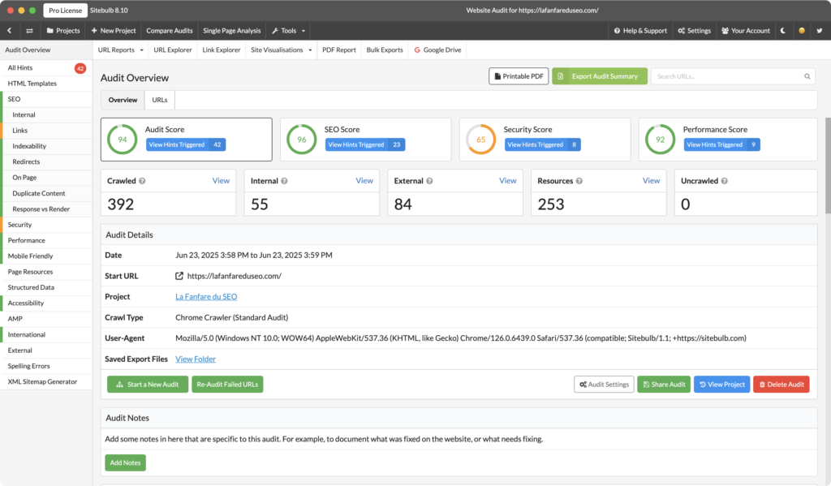
Task: Expand the Tools dropdown
Action: [x=289, y=31]
